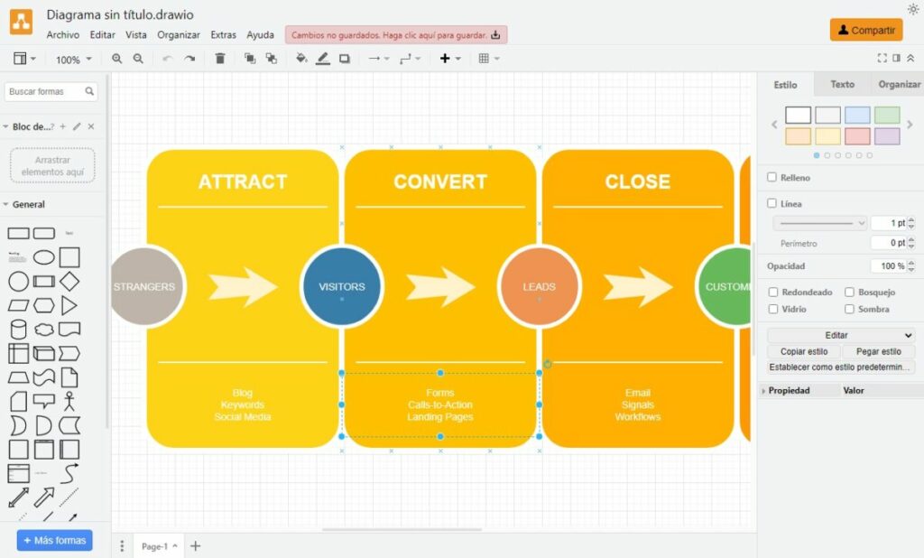Enable the Relleno checkbox

tap(772, 178)
